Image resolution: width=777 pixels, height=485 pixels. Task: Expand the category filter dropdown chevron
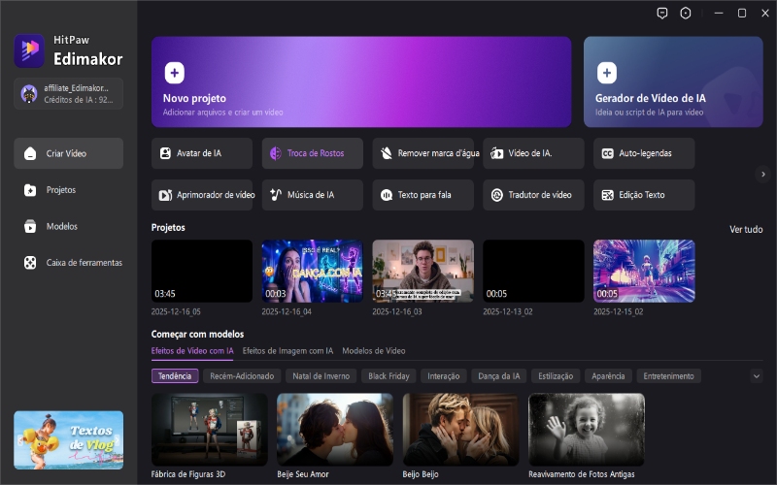click(x=757, y=376)
